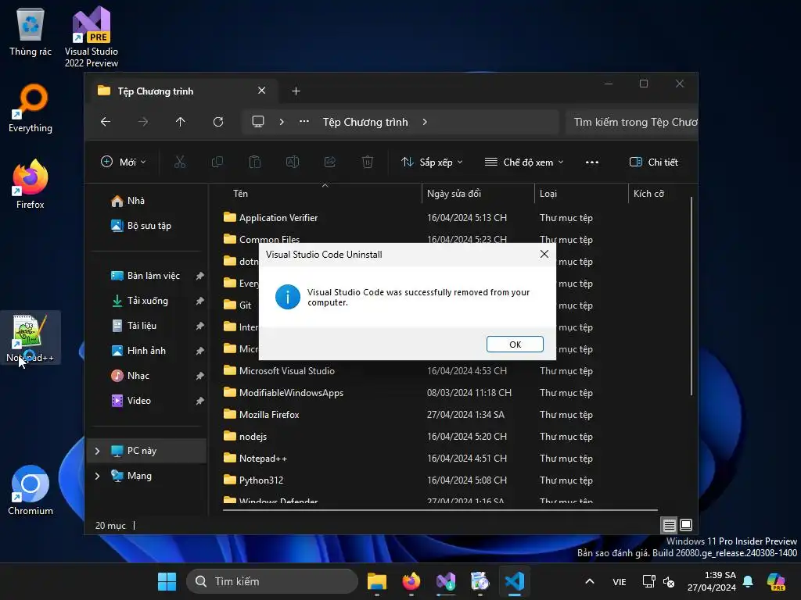Open Everything desktop shortcut
The image size is (801, 600).
pos(31,108)
